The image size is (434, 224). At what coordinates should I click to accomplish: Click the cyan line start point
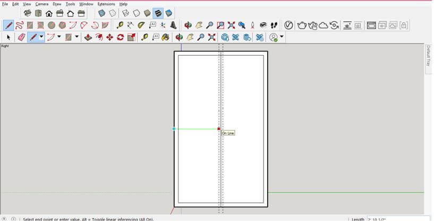point(174,129)
